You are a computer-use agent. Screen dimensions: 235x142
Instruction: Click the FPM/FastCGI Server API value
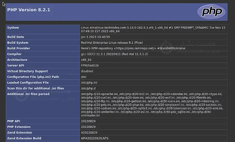(90, 65)
